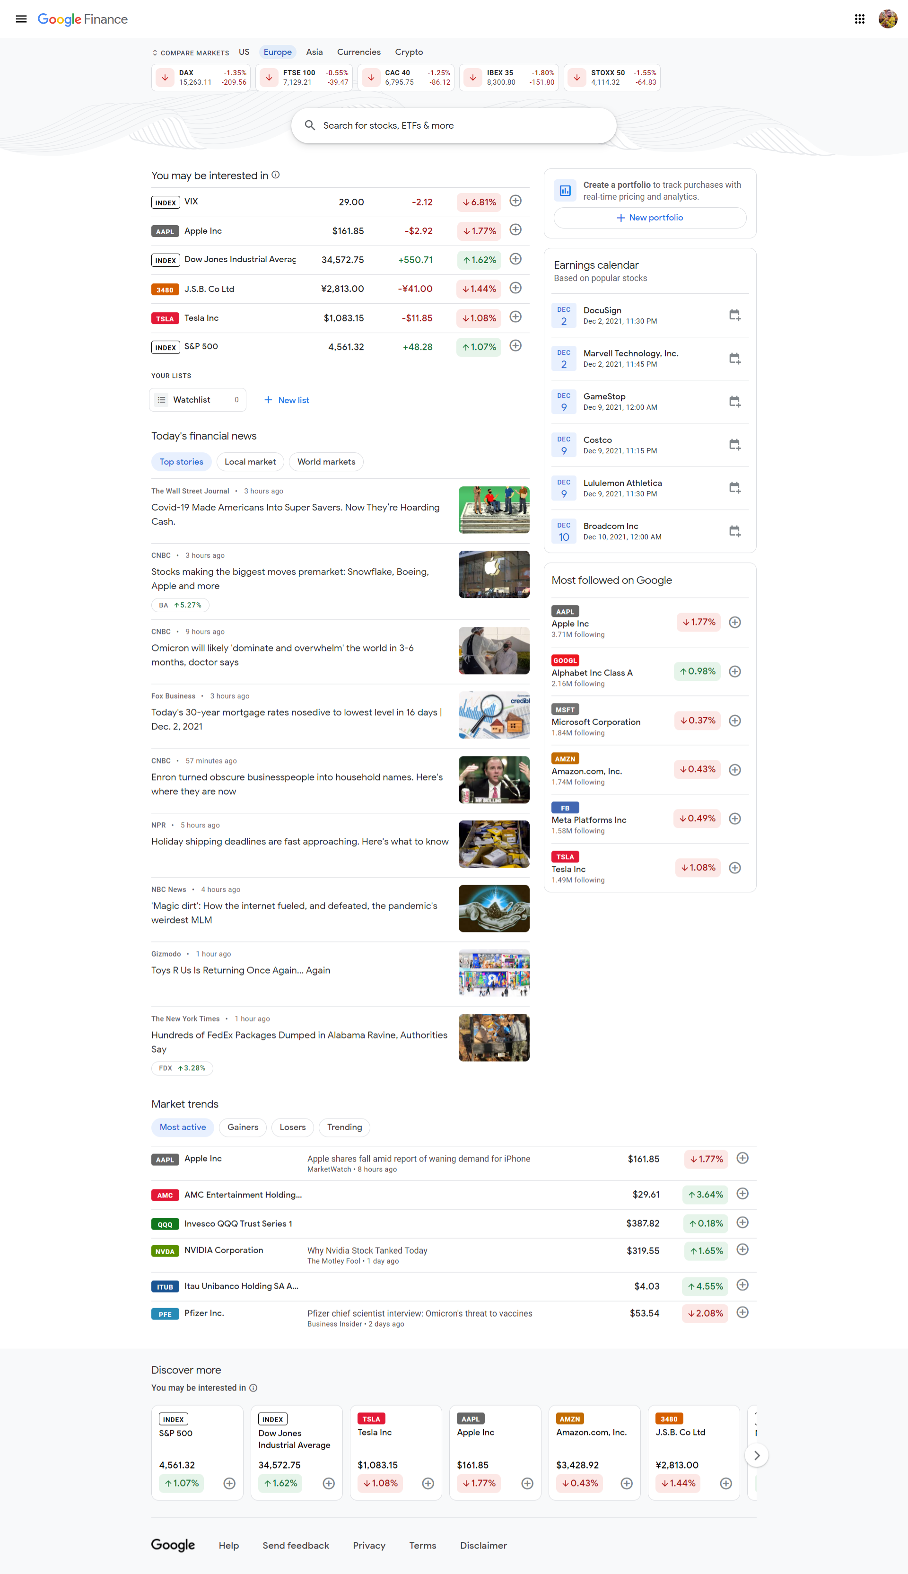Add DocuSign earnings event to calendar
This screenshot has height=1574, width=908.
734,315
